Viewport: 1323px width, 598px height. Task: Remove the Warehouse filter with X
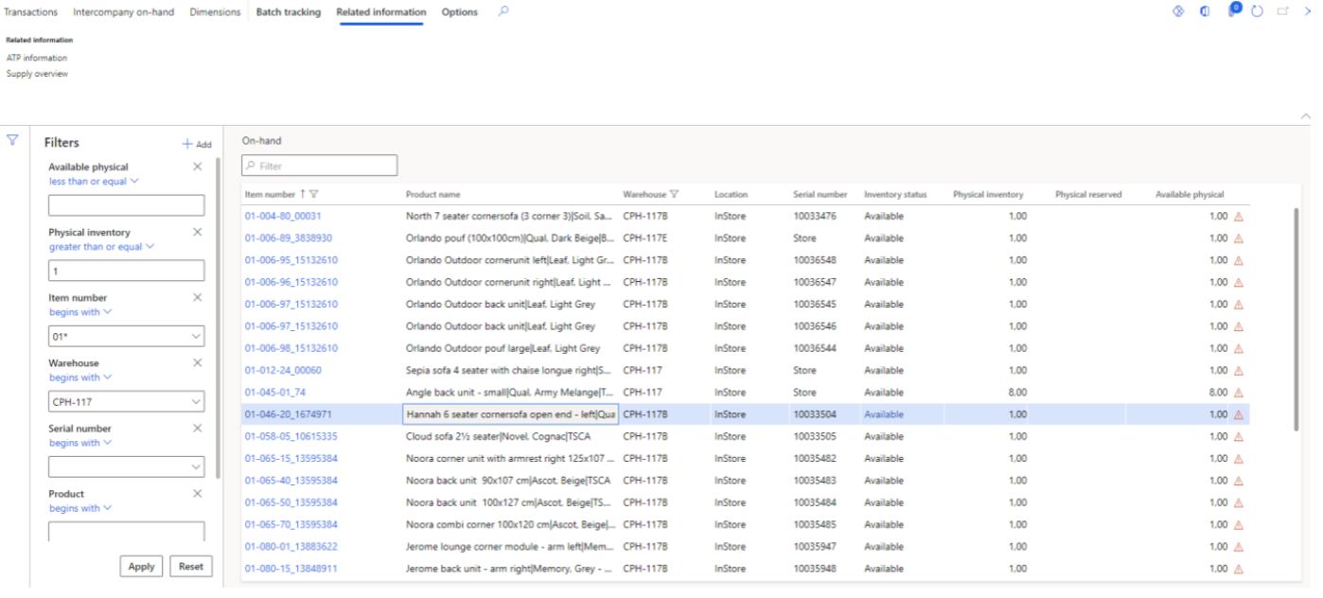click(198, 362)
